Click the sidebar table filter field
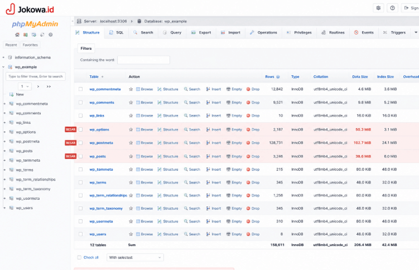 click(36, 76)
